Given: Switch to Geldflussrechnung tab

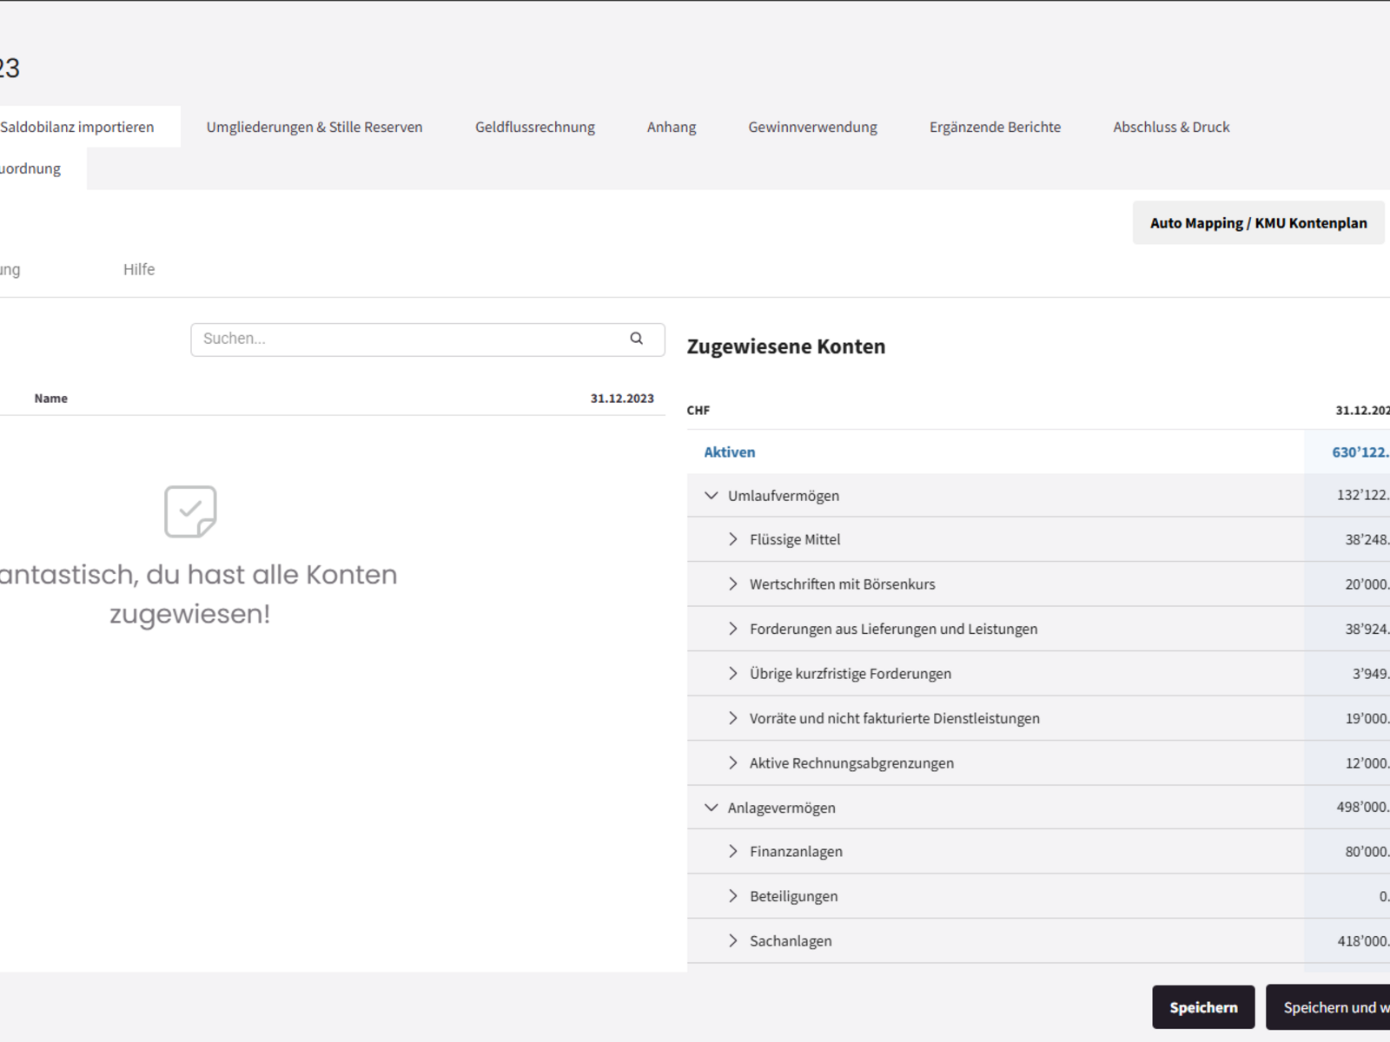Looking at the screenshot, I should 534,127.
